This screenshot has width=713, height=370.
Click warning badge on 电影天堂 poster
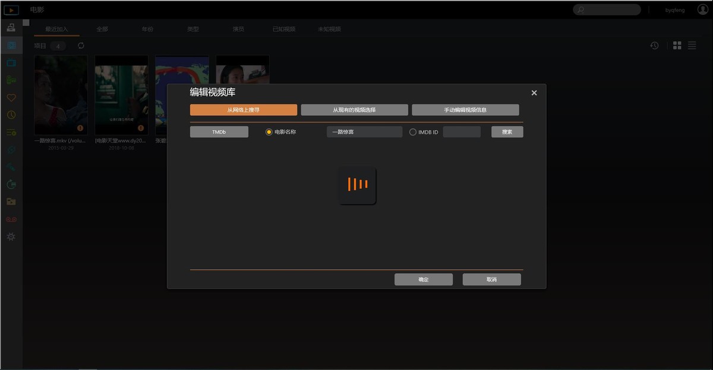[x=141, y=128]
